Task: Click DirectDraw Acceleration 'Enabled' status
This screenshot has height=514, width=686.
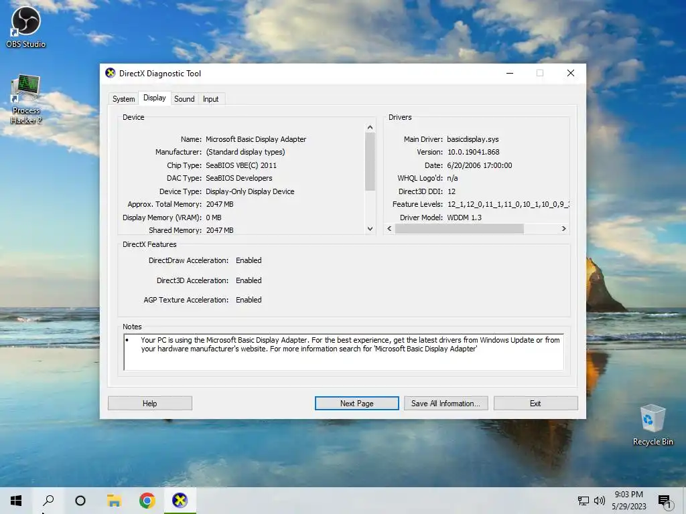Action: [249, 260]
